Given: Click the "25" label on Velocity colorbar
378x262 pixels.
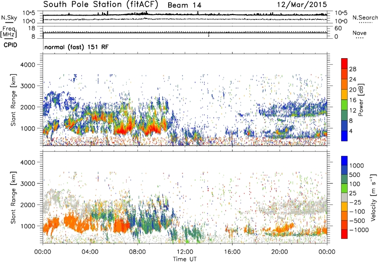Looking at the screenshot, I should 353,193.
